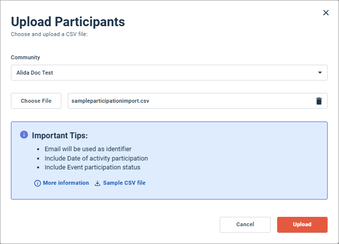Delete the selected file with trash icon
The image size is (339, 244).
pos(319,101)
